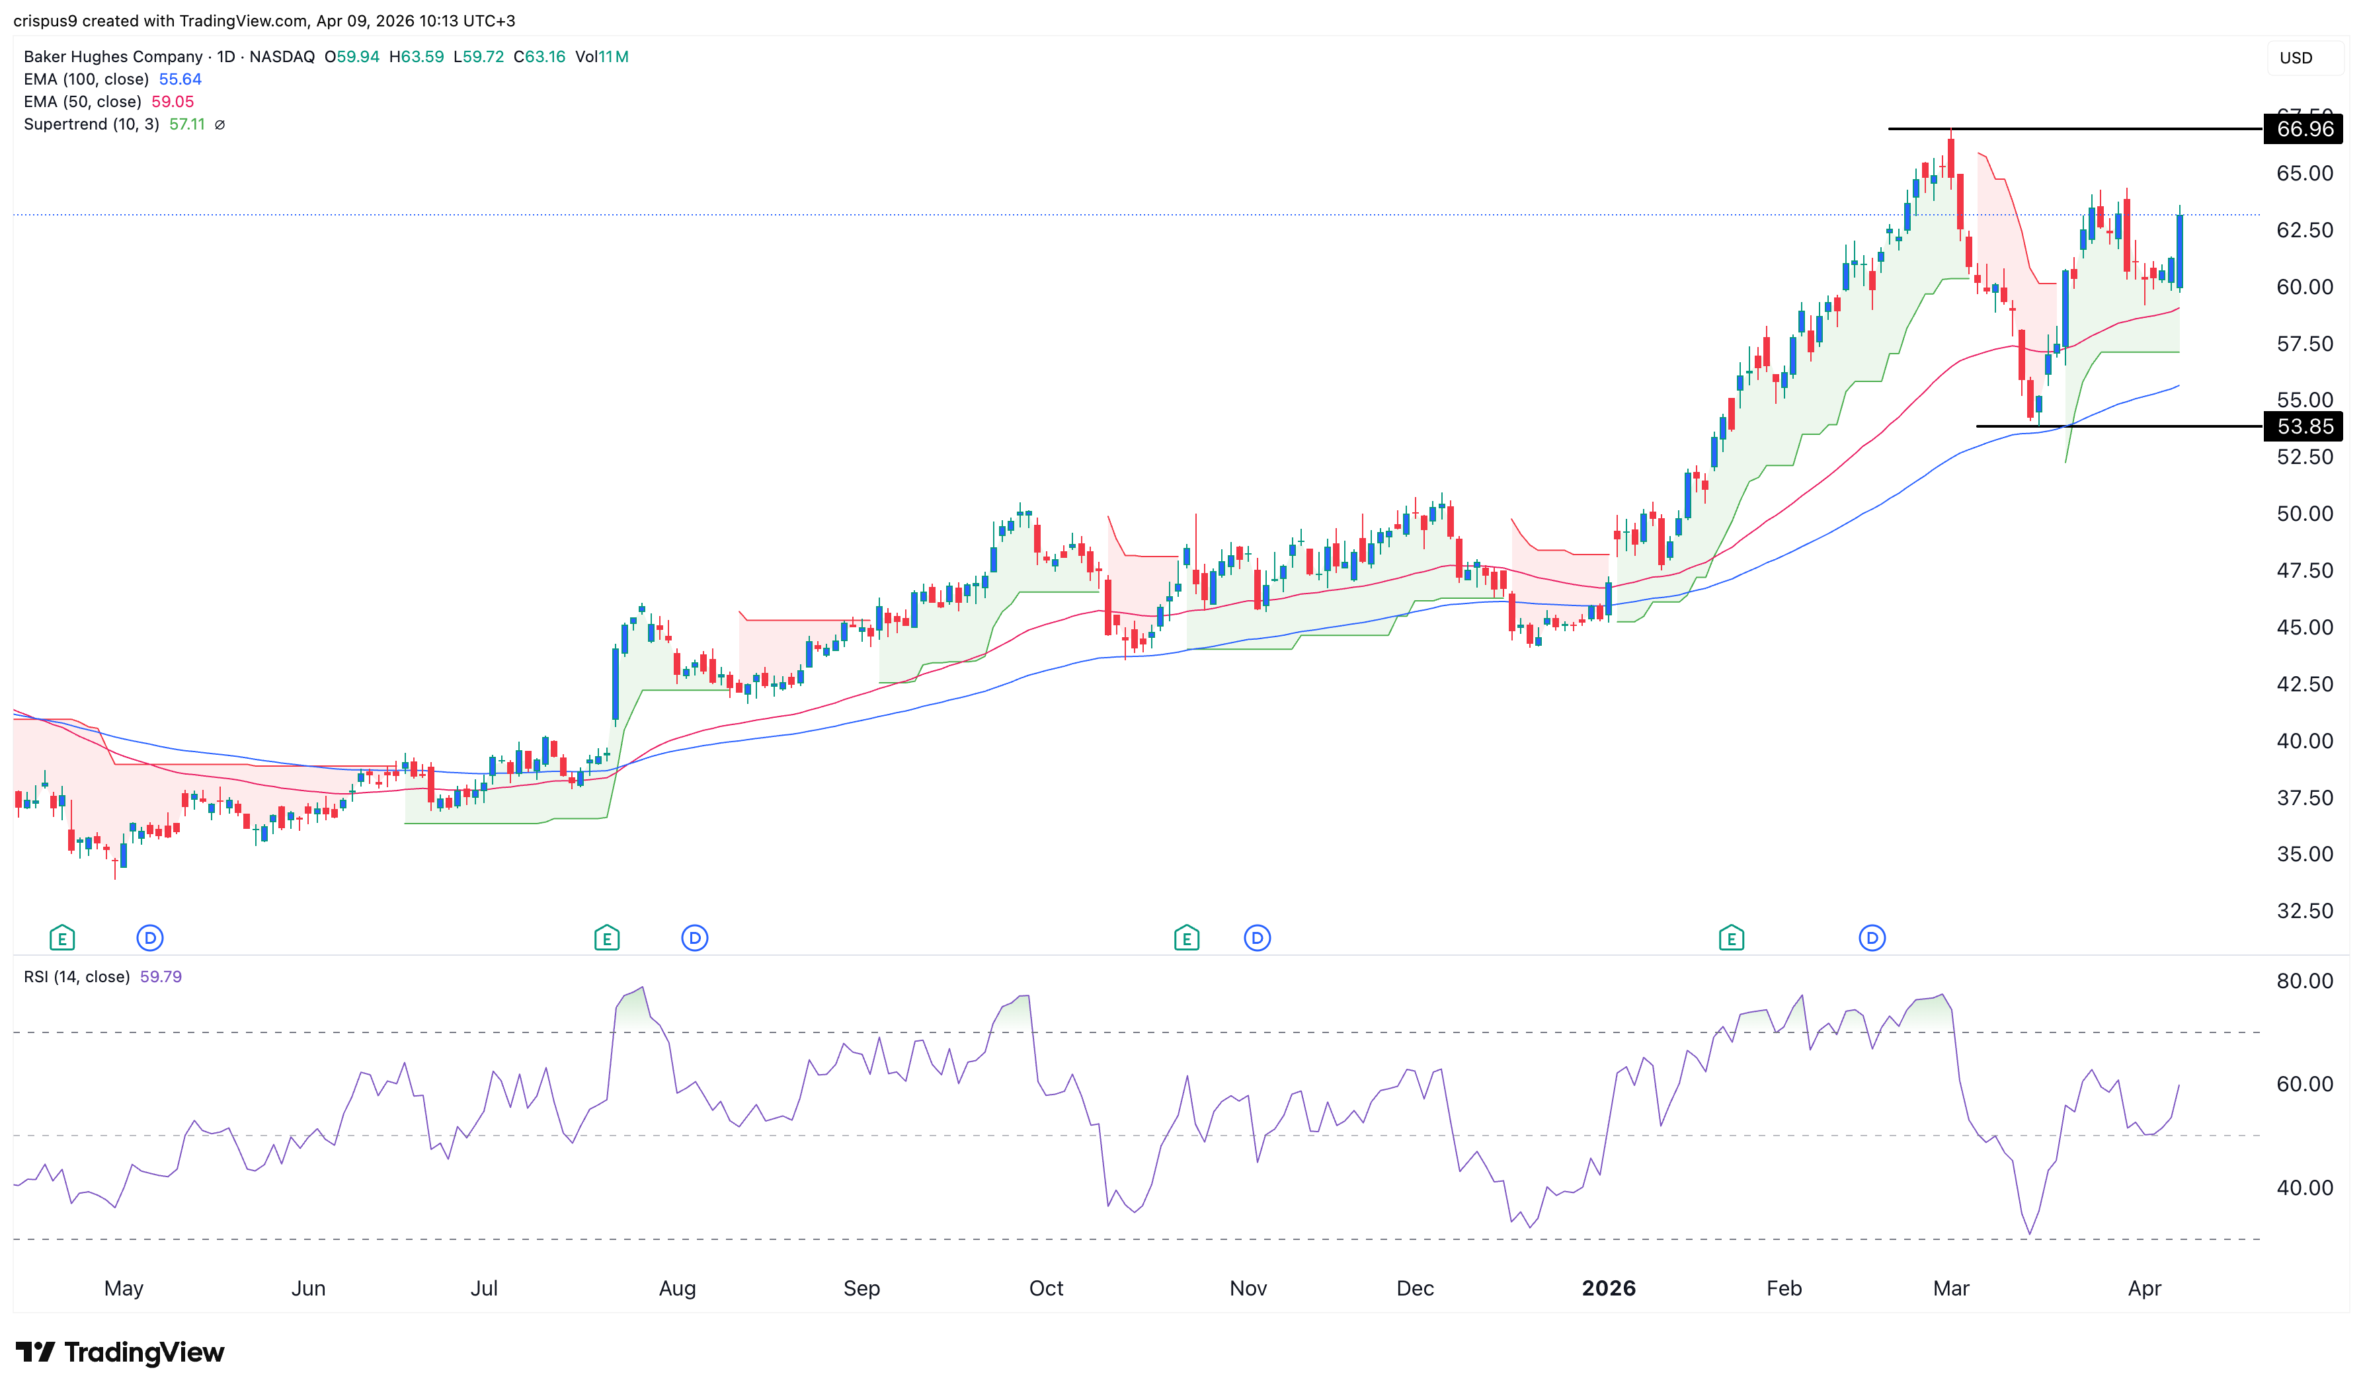
Task: Click the earnings marker left of May
Action: click(x=62, y=937)
